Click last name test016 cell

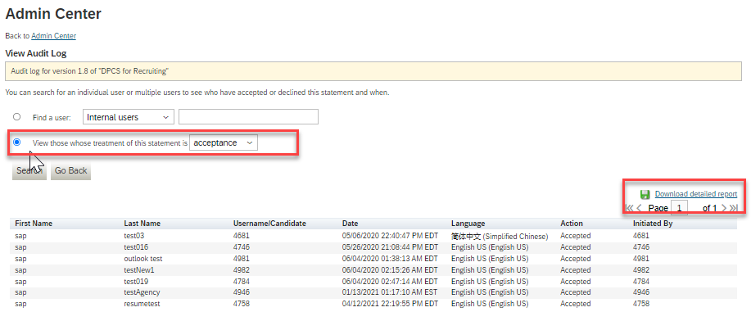point(136,247)
